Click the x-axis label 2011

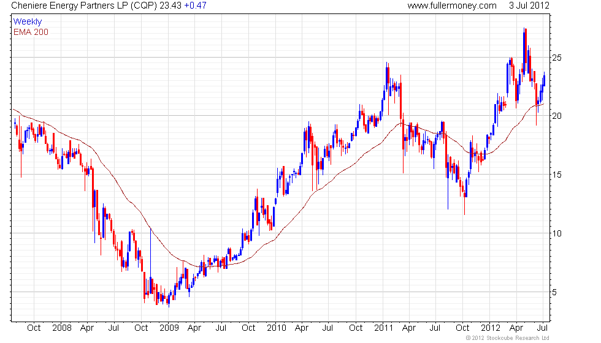point(384,328)
